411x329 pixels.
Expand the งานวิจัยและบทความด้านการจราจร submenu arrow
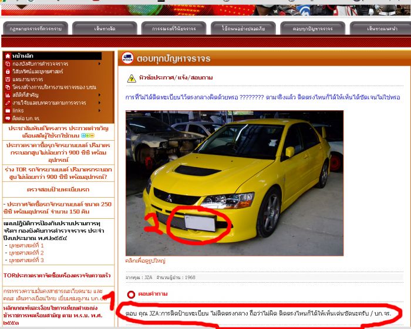coord(100,103)
